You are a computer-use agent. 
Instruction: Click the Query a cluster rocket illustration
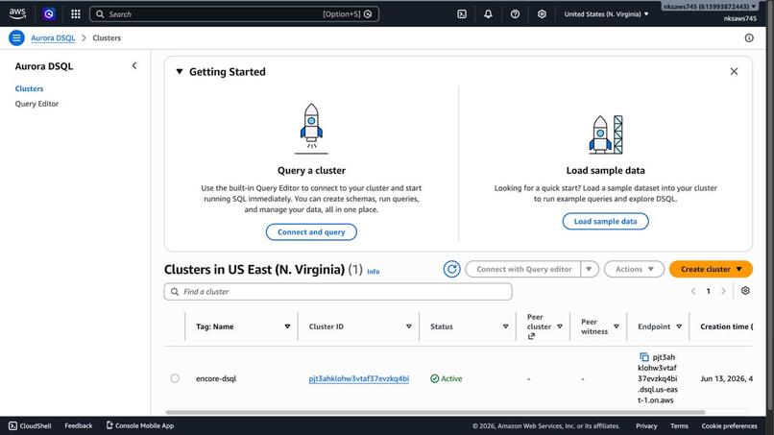[x=311, y=129]
